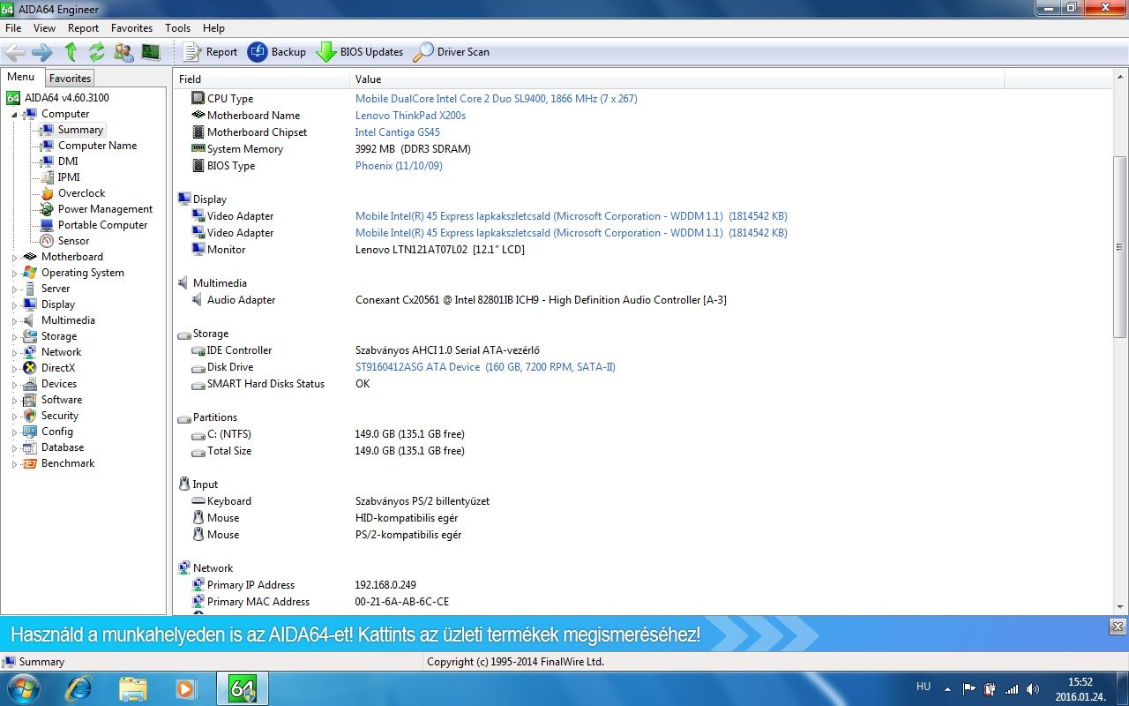
Task: Start Driver Scan from toolbar
Action: click(x=452, y=52)
